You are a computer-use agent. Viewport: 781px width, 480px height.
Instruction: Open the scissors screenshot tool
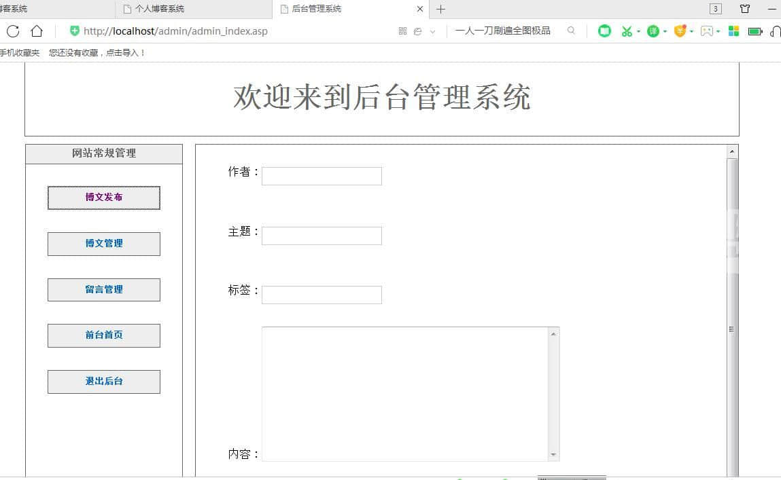click(627, 31)
